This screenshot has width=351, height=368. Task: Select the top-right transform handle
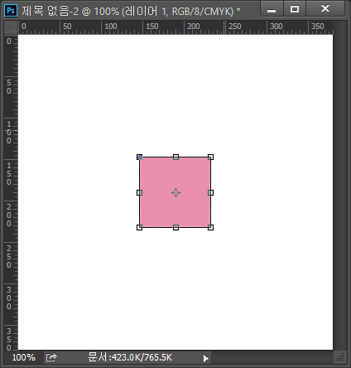pos(210,157)
